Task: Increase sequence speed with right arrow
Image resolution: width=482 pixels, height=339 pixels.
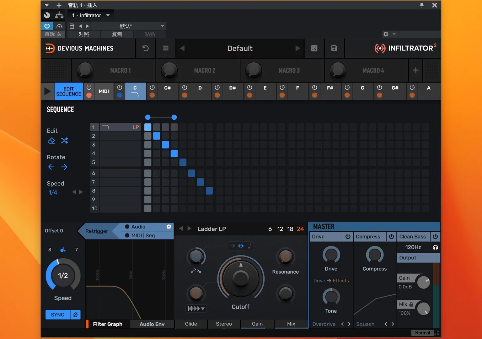Action: pyautogui.click(x=81, y=192)
